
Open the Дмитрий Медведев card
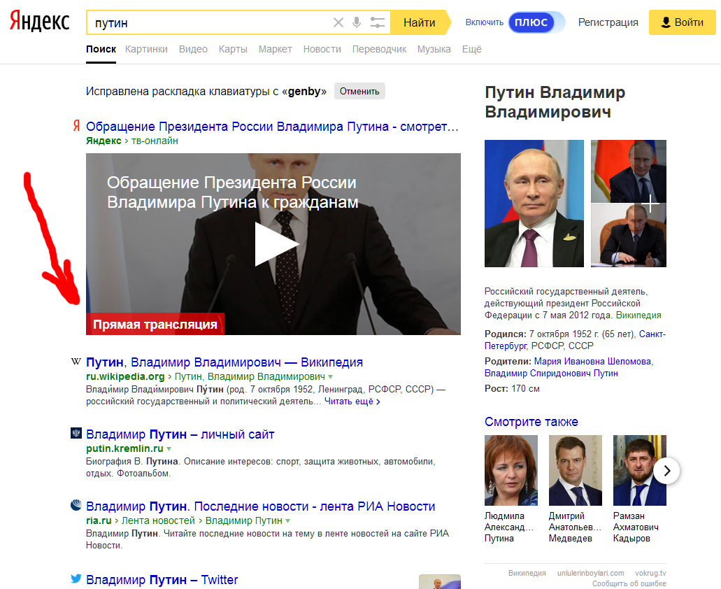(x=576, y=489)
